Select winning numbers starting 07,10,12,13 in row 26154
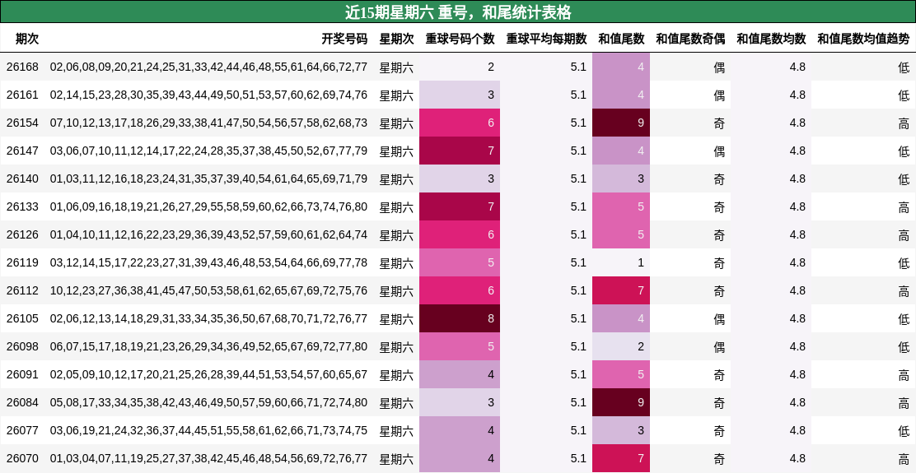Screen dimensions: 916x473 [208, 123]
